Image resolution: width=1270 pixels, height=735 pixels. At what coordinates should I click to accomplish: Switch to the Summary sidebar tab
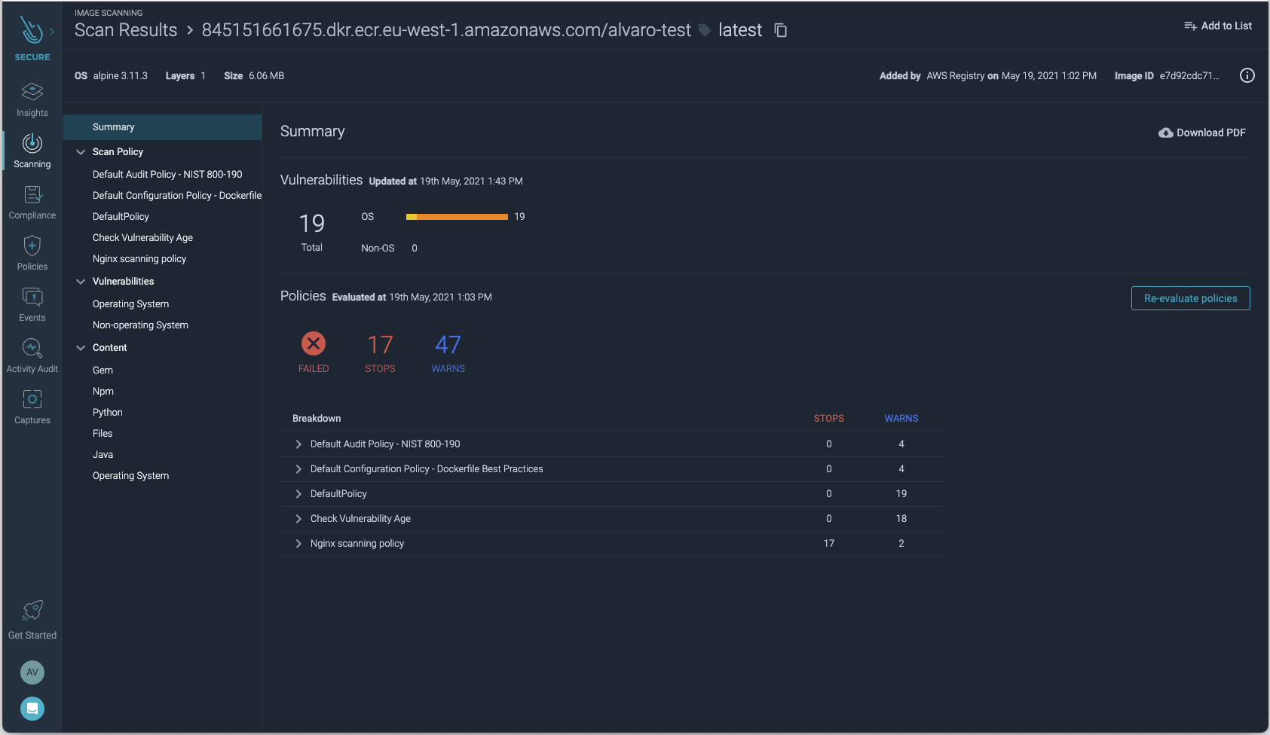tap(114, 127)
